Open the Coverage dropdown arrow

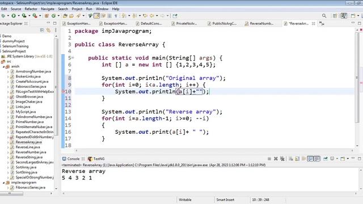click(29, 16)
